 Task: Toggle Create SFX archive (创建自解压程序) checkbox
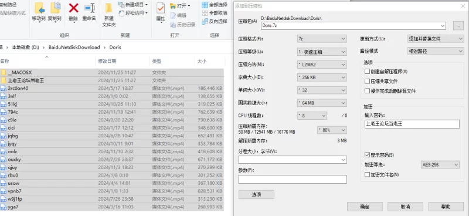[x=367, y=72]
